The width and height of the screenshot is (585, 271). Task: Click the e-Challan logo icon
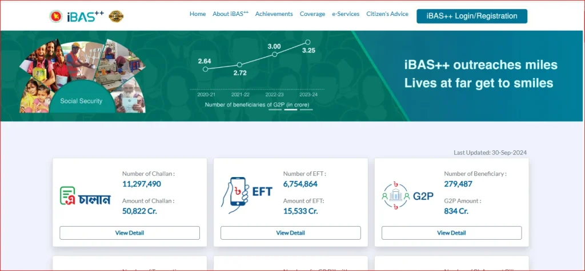coord(86,196)
